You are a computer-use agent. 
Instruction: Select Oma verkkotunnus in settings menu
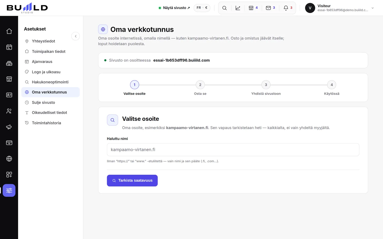[51, 92]
